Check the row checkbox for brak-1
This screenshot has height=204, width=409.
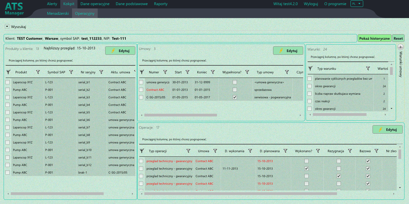8,172
